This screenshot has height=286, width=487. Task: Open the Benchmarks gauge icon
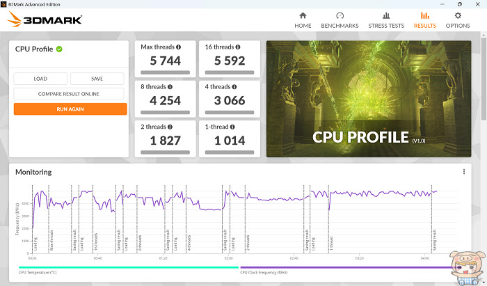click(x=340, y=15)
